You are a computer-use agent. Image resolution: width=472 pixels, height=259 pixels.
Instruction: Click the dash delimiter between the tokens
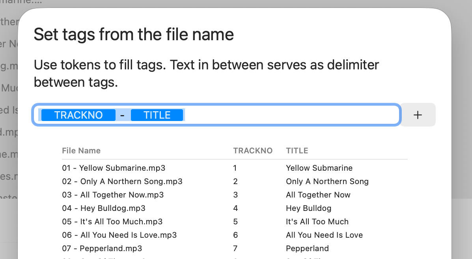(x=123, y=115)
